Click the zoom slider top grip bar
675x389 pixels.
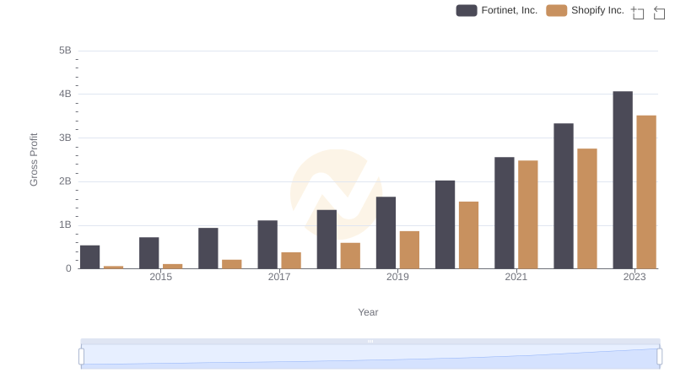coord(370,341)
